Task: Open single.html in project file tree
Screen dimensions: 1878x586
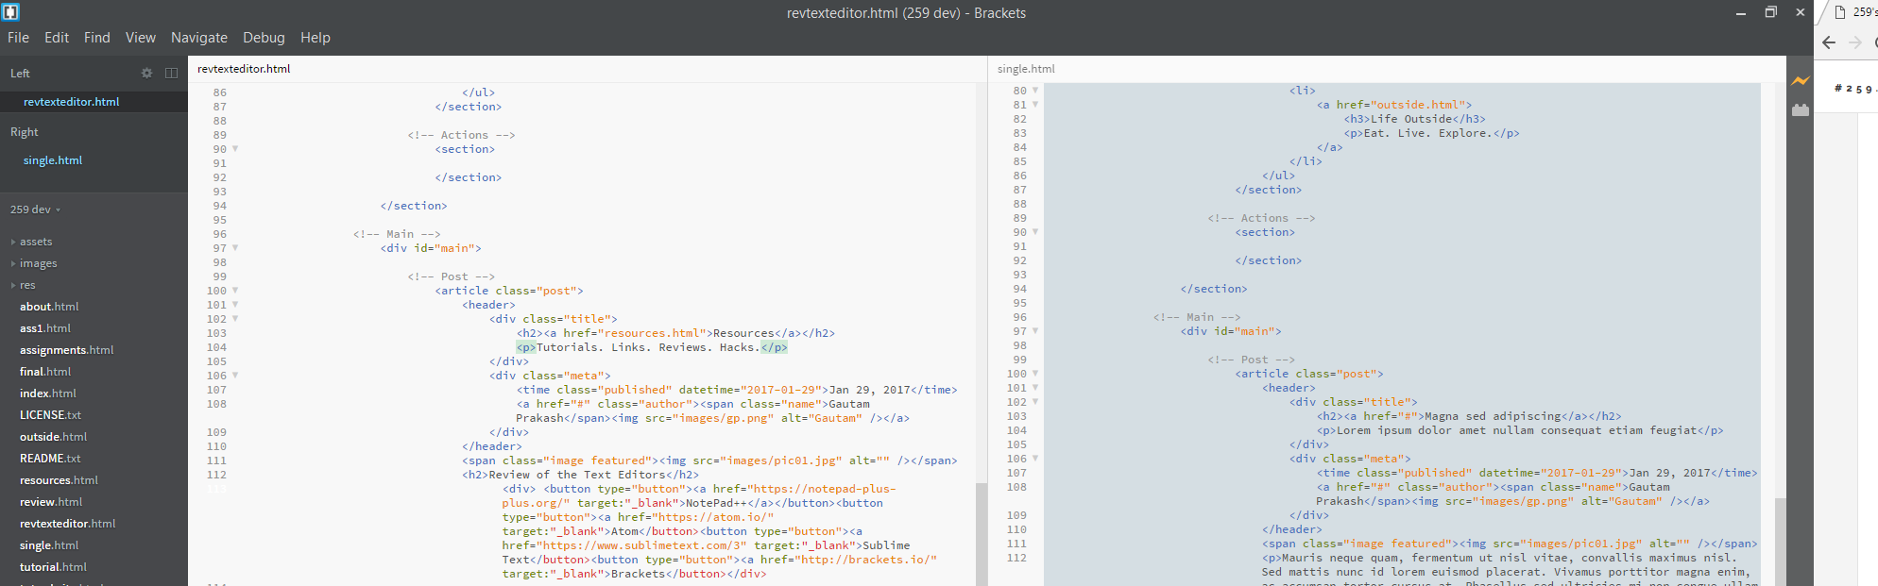Action: [x=49, y=545]
